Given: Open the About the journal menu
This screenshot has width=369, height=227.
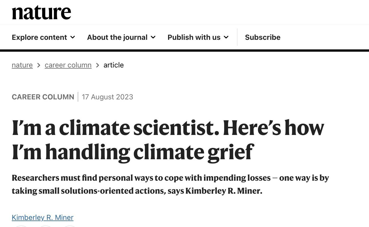Looking at the screenshot, I should (x=117, y=37).
